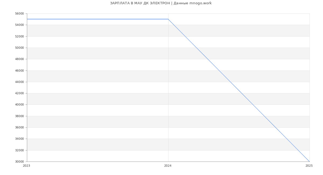Click the 52000 y-axis label
This screenshot has width=323, height=175.
(x=19, y=36)
